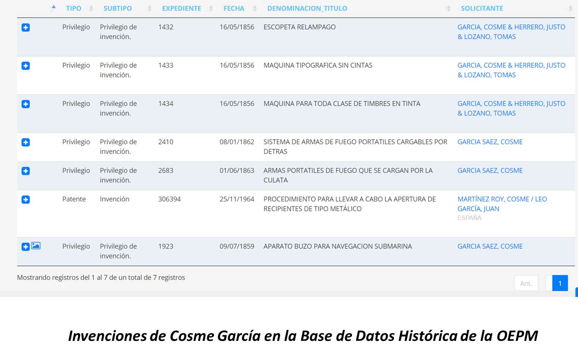
Task: Expand details of expediente 2683 row
Action: [26, 171]
